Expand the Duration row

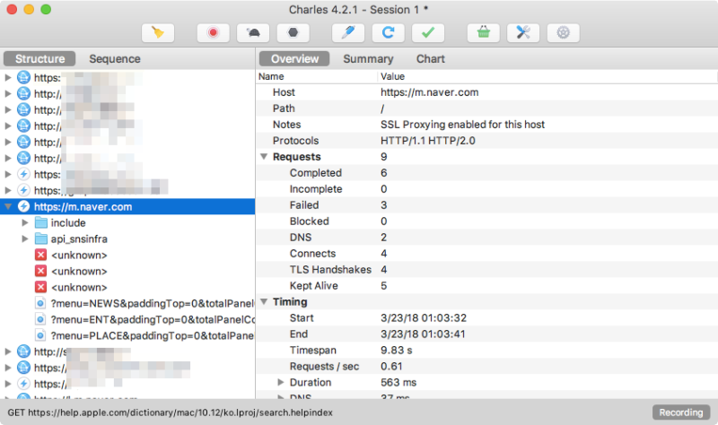pos(281,383)
